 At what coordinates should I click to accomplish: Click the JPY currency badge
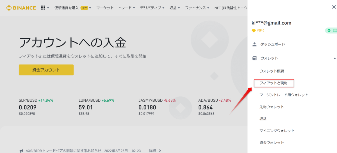coord(84,8)
